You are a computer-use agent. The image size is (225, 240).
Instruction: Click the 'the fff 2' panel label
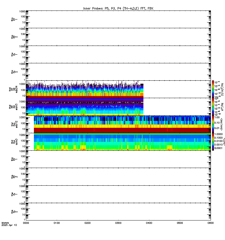14,177
